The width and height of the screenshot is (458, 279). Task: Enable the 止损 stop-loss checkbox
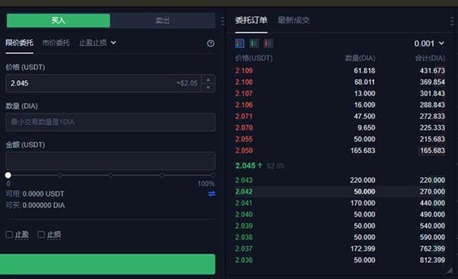pyautogui.click(x=41, y=234)
